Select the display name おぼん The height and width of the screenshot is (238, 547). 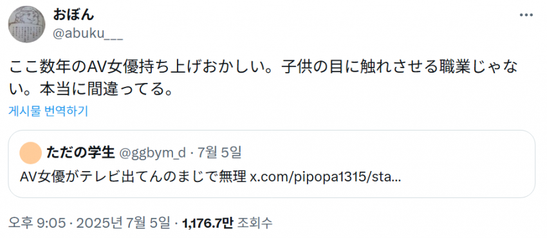pyautogui.click(x=73, y=15)
